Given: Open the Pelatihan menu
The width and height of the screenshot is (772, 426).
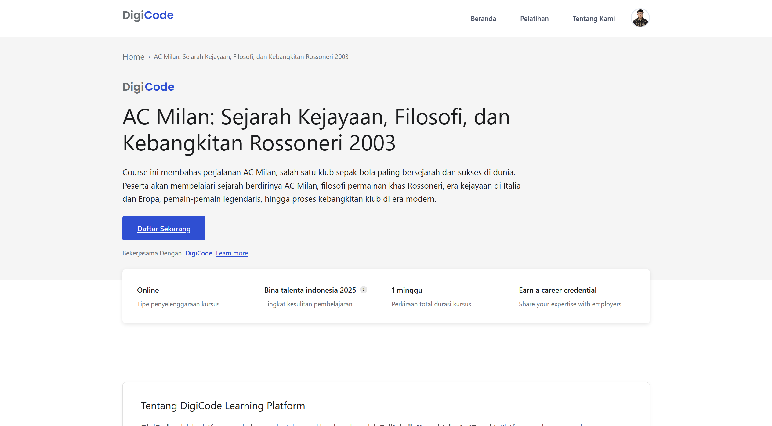Looking at the screenshot, I should (x=534, y=19).
